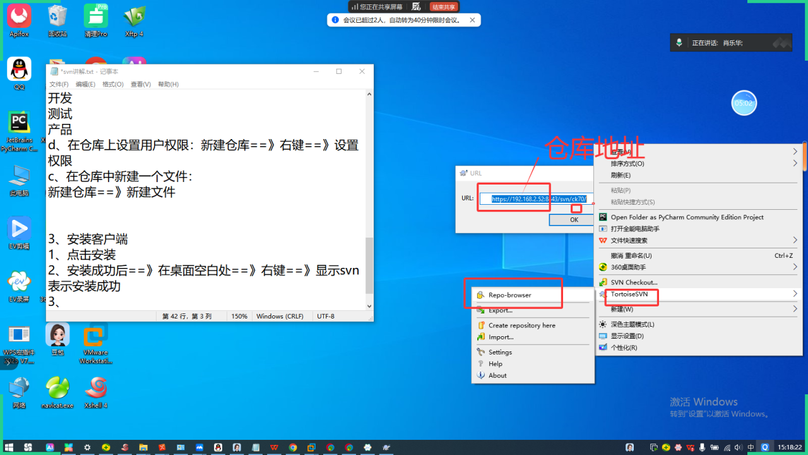This screenshot has height=455, width=808.
Task: Open Xftp 4 from the desktop
Action: [x=133, y=18]
